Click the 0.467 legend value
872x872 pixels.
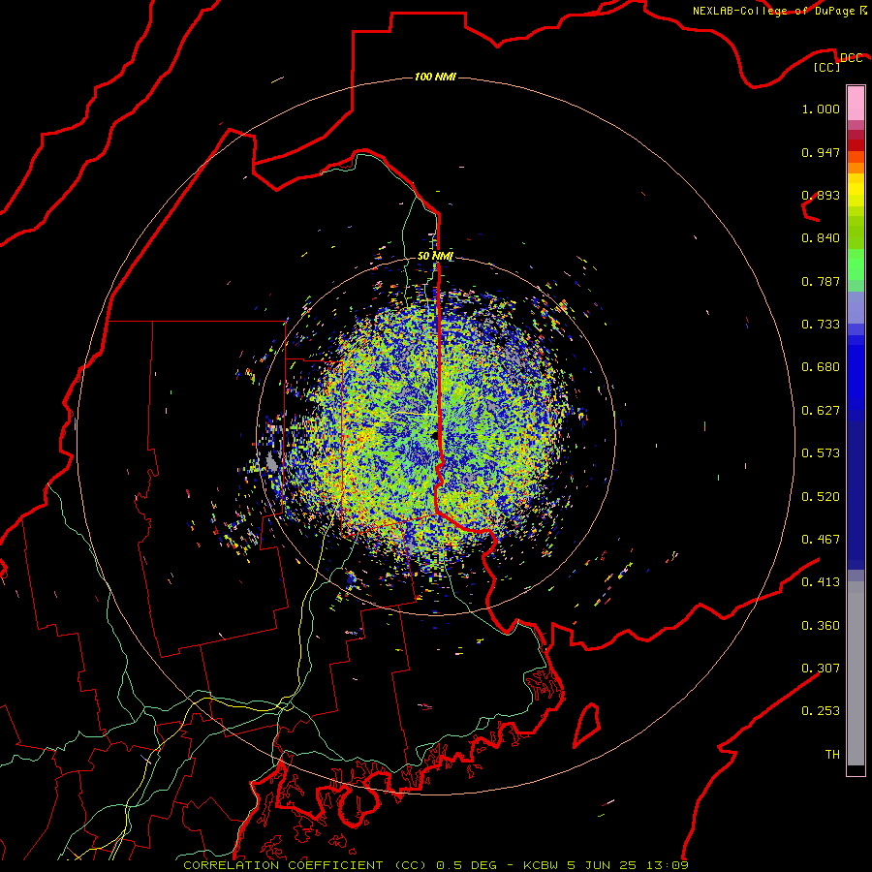(x=821, y=540)
